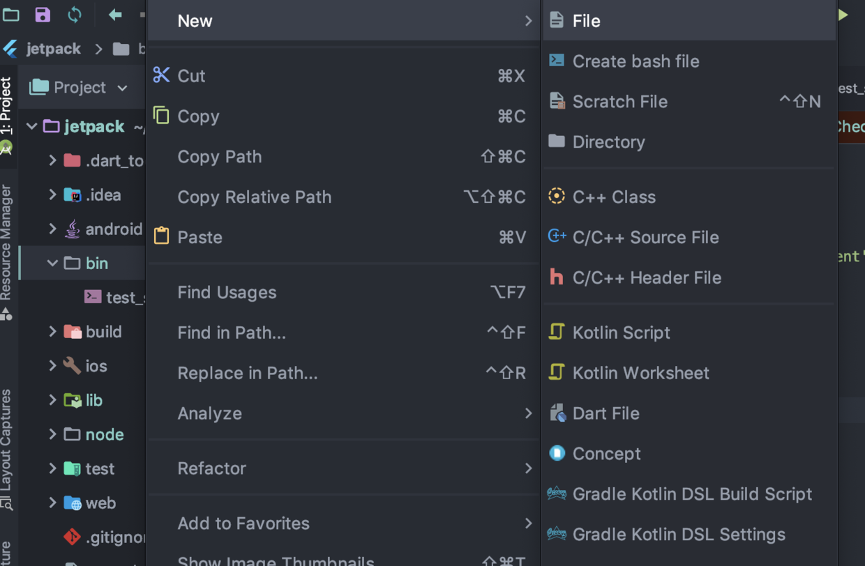This screenshot has width=865, height=566.
Task: Click the Cut scissors icon
Action: [161, 75]
